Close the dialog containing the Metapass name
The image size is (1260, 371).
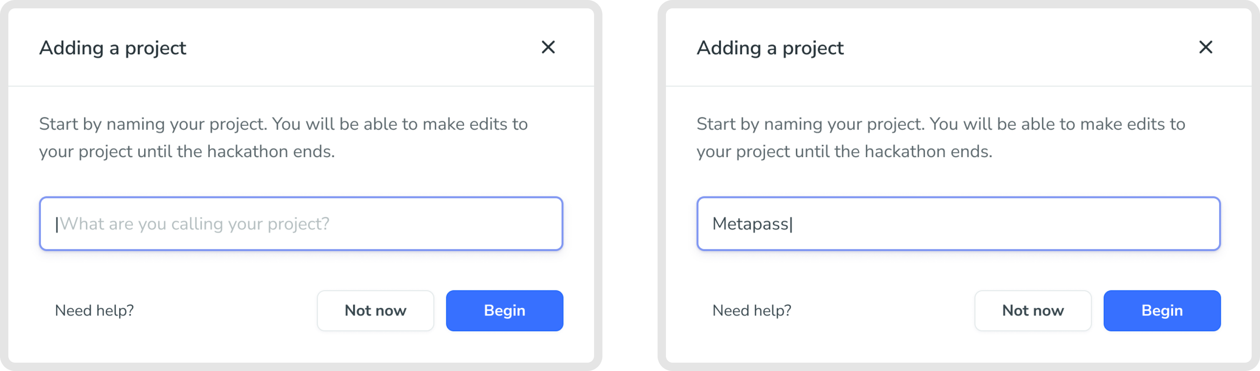coord(1205,48)
